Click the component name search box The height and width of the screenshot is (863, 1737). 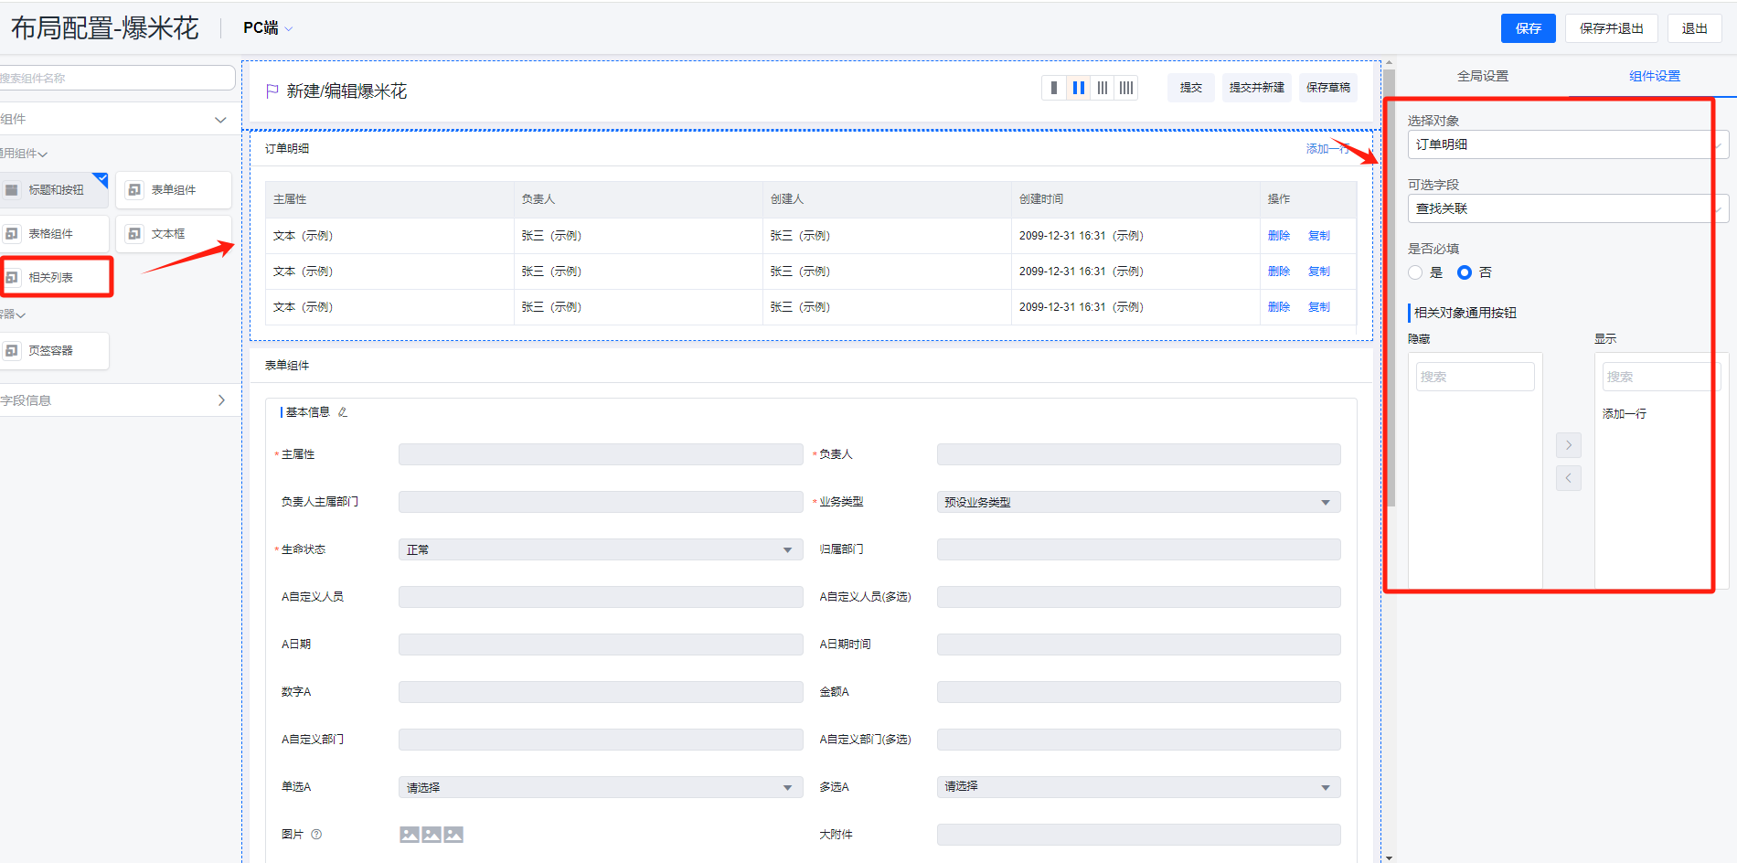tap(117, 78)
